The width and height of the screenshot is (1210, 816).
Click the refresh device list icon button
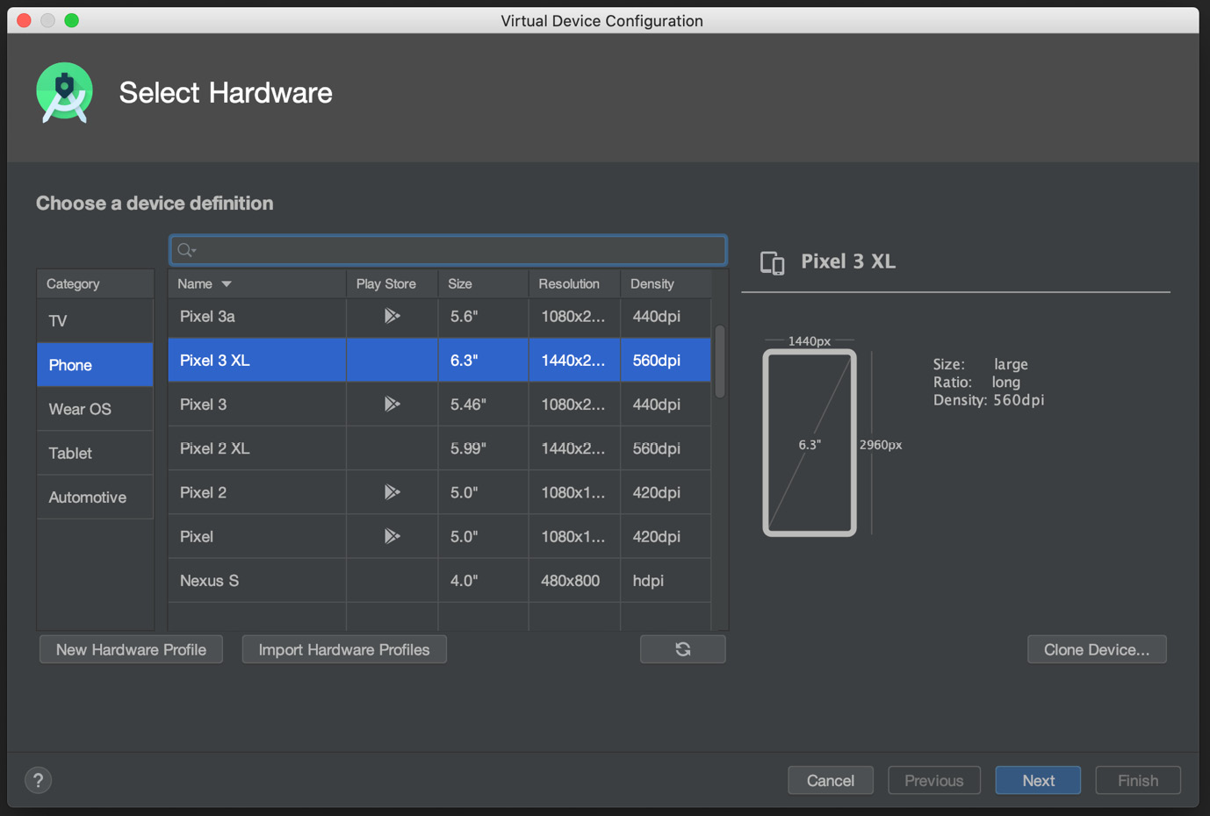pos(682,649)
